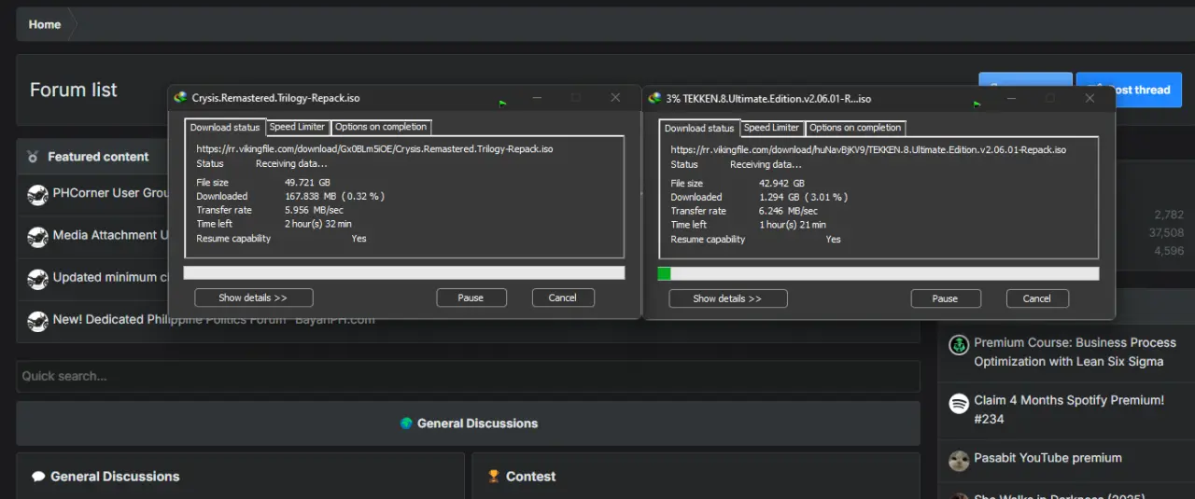1195x499 pixels.
Task: Show details for the Crysis download
Action: (x=254, y=298)
